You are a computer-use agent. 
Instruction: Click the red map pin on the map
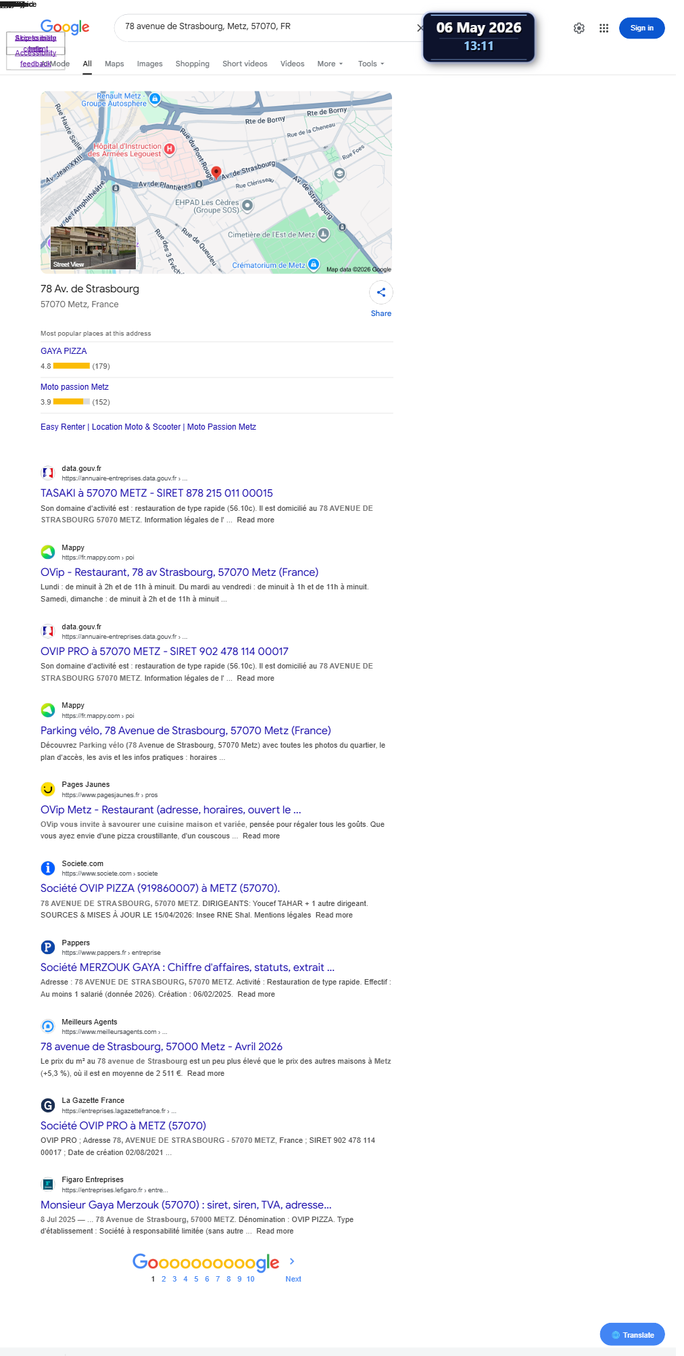216,173
